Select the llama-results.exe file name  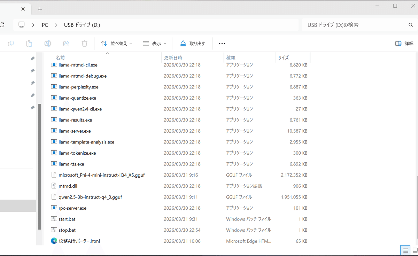(75, 120)
